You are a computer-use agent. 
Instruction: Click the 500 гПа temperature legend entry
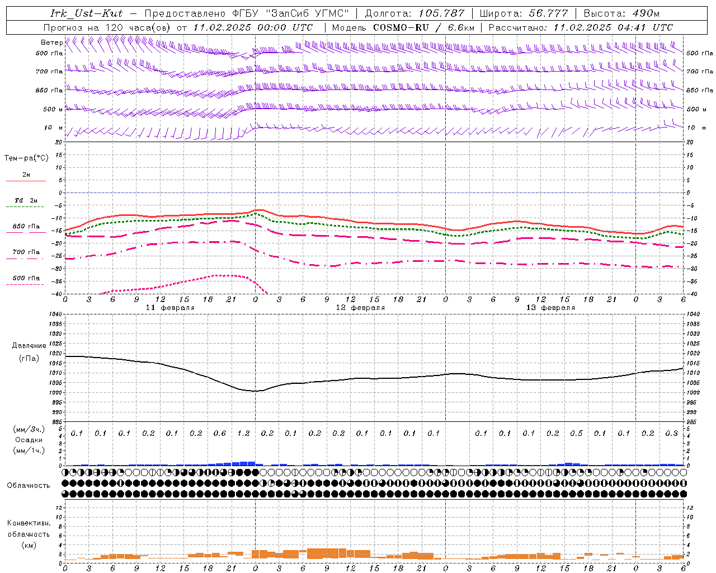pos(26,278)
